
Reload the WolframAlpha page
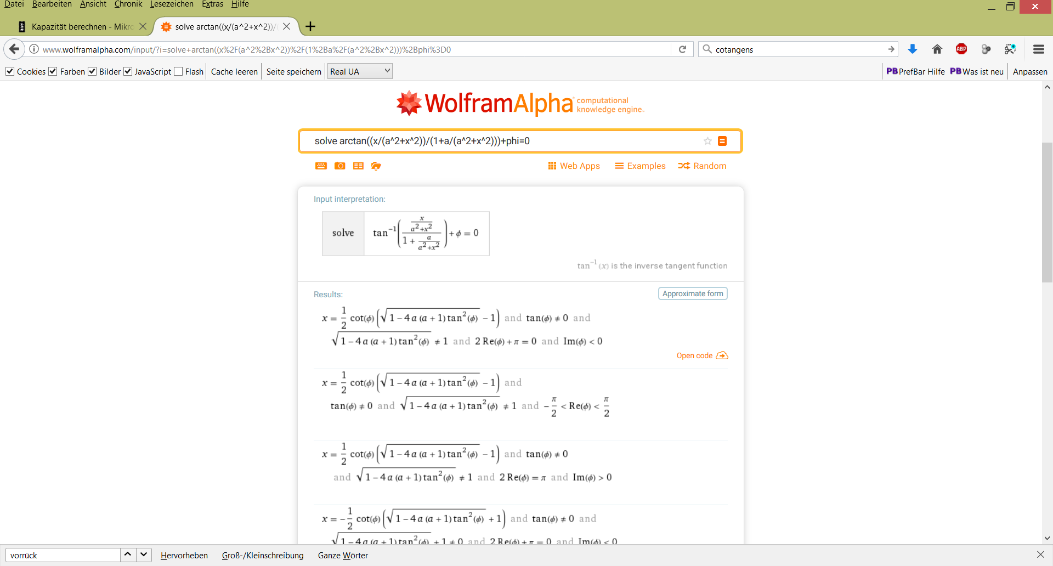tap(683, 49)
